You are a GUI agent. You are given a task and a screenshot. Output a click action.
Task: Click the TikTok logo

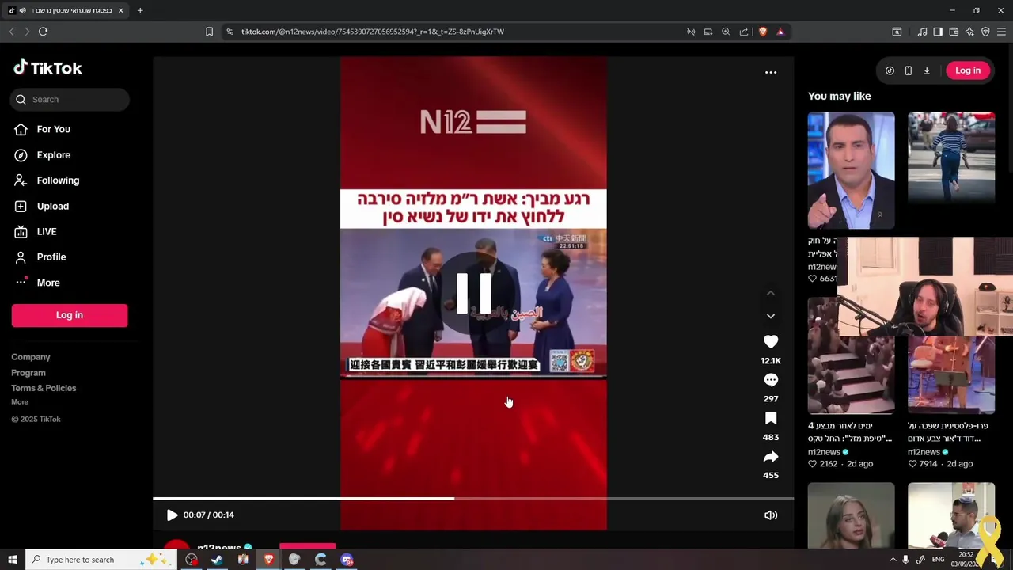pyautogui.click(x=47, y=68)
